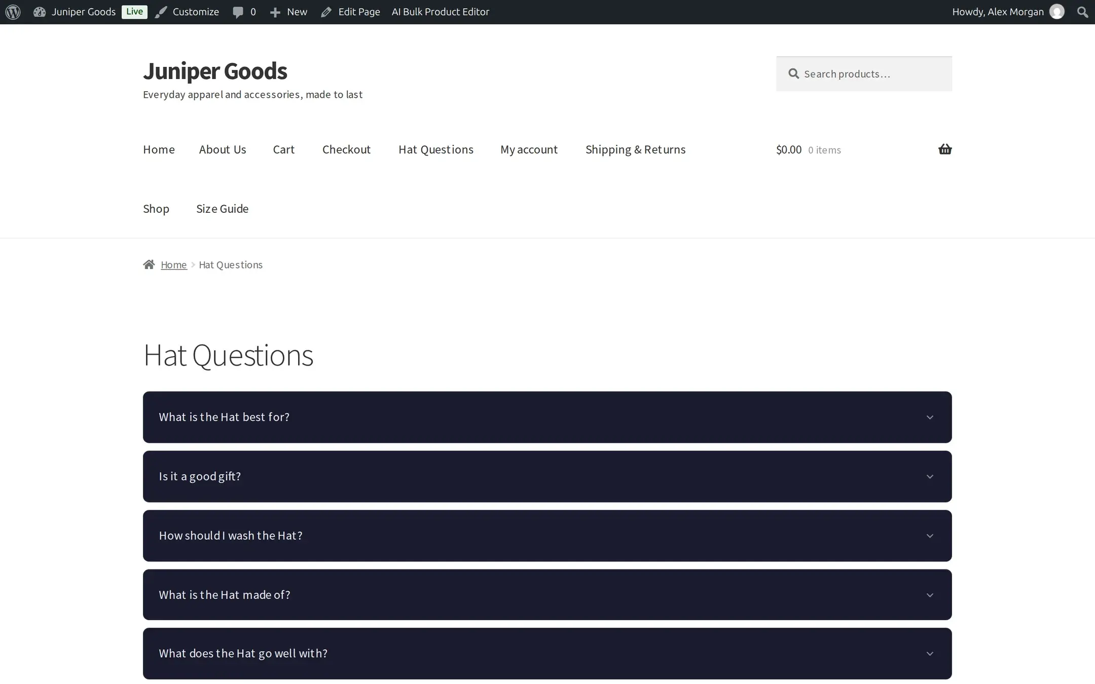
Task: Open AI Bulk Product Editor
Action: tap(440, 12)
